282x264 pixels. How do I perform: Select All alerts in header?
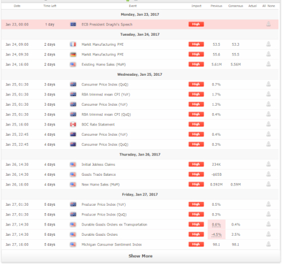click(x=264, y=6)
